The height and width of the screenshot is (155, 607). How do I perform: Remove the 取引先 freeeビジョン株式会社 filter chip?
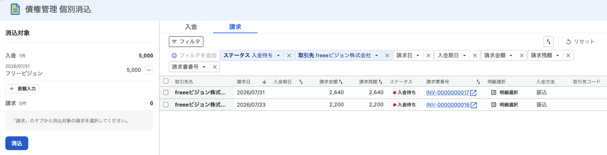coord(387,55)
